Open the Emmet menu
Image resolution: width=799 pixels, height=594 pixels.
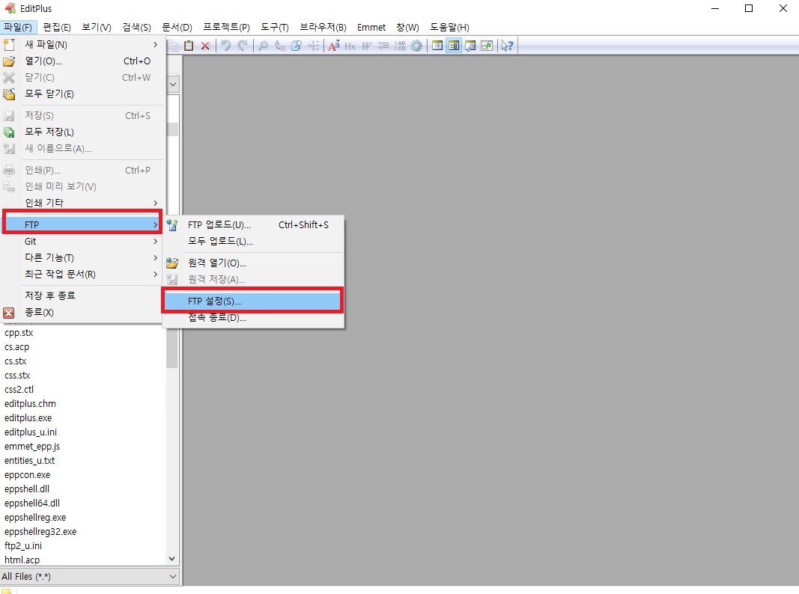(x=371, y=27)
